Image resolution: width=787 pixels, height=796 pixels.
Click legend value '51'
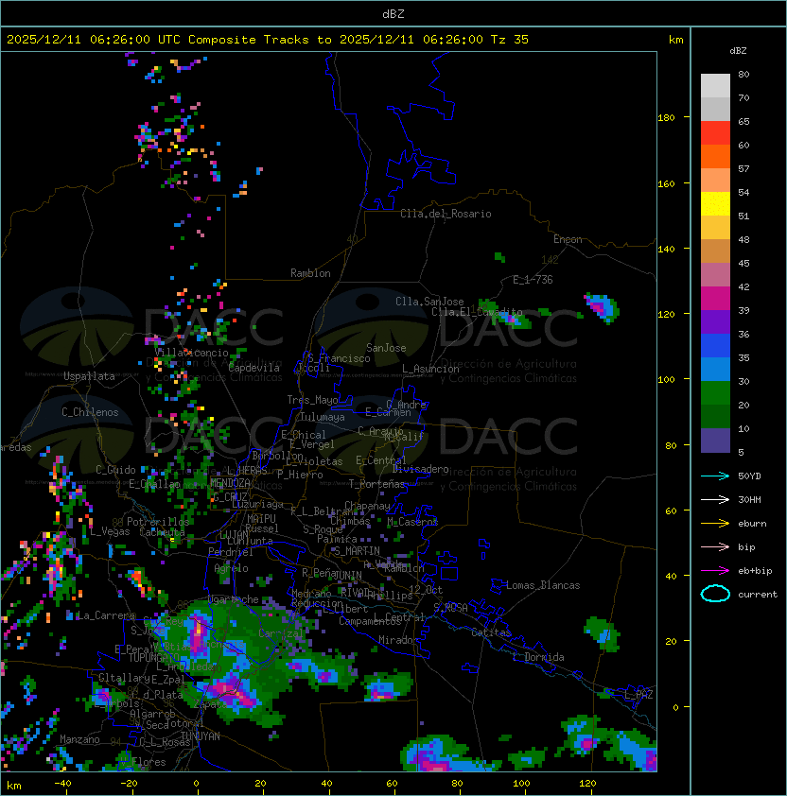click(743, 216)
